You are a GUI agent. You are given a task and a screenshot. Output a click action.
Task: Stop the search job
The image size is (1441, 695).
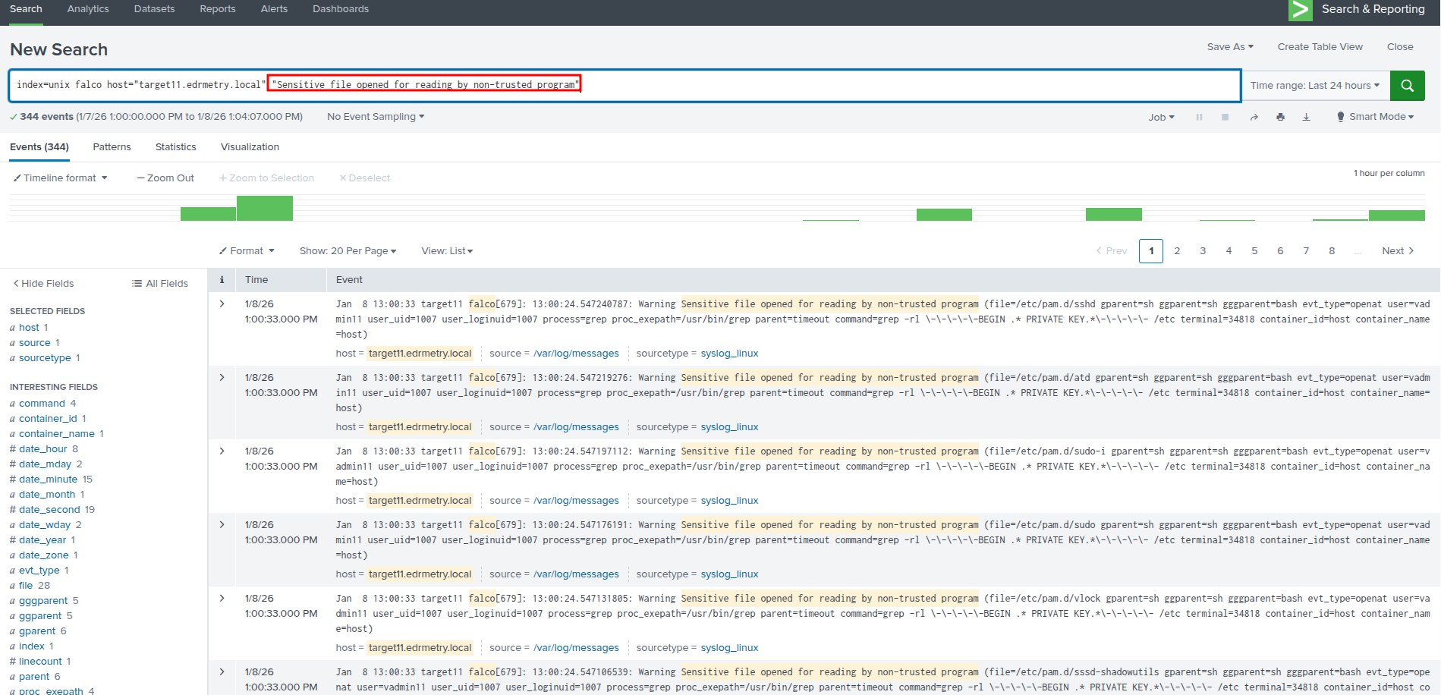click(x=1225, y=117)
